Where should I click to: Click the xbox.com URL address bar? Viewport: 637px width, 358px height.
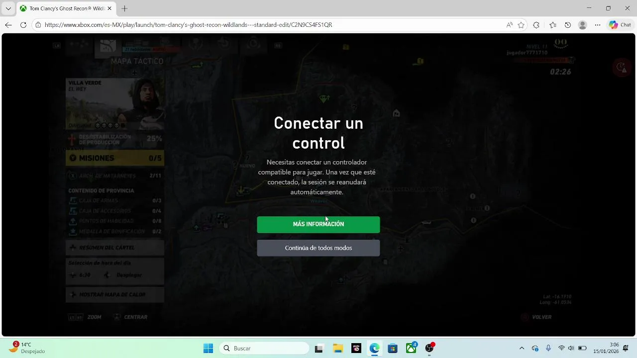click(x=188, y=25)
